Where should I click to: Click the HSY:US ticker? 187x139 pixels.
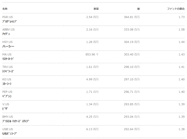click(x=7, y=42)
